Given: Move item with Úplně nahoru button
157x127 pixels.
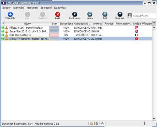Looking at the screenshot, I should [x=75, y=15].
